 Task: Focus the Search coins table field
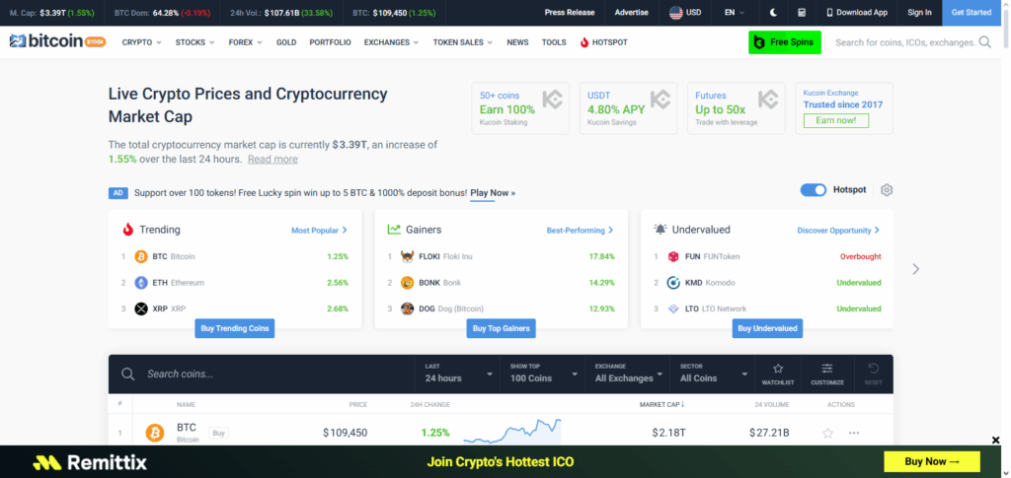[x=277, y=374]
